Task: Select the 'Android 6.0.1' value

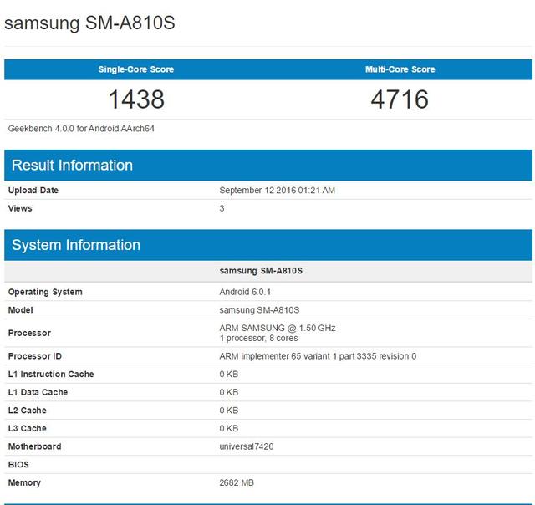Action: [245, 292]
